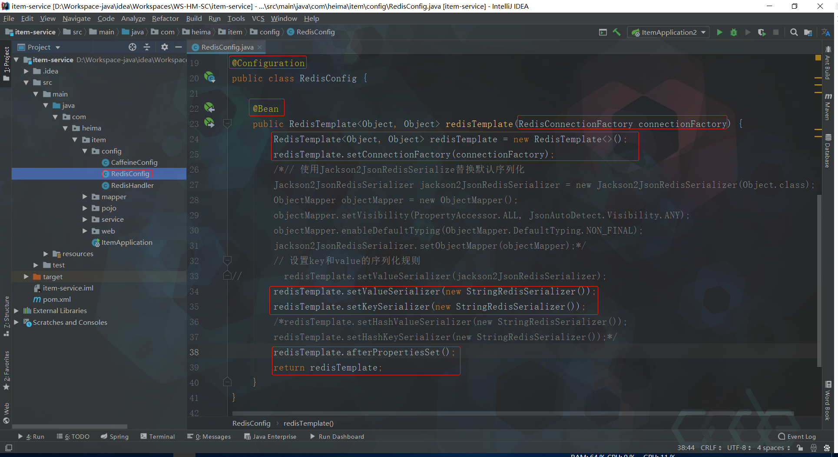This screenshot has height=457, width=838.
Task: Fold the redisTemplate method at line 23
Action: pos(227,124)
